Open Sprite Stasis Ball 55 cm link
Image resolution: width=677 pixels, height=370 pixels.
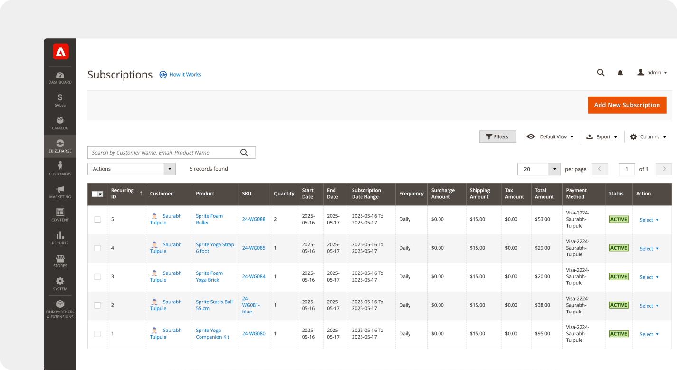(x=214, y=305)
